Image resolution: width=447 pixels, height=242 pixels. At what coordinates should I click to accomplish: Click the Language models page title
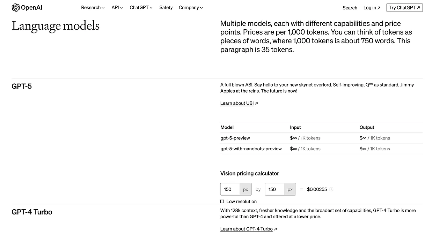tap(56, 26)
